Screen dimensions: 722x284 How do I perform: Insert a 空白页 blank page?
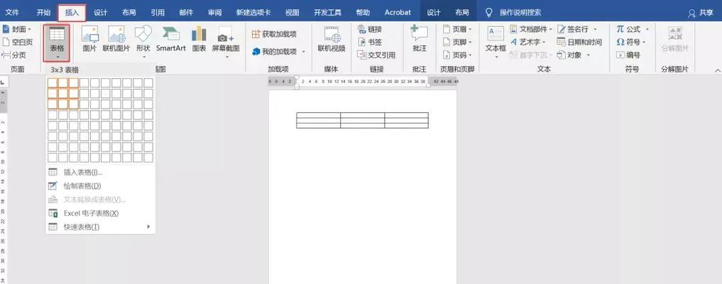click(x=18, y=42)
